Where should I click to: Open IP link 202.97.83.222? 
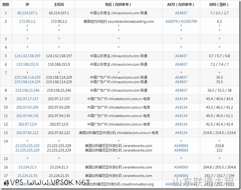tap(27, 133)
